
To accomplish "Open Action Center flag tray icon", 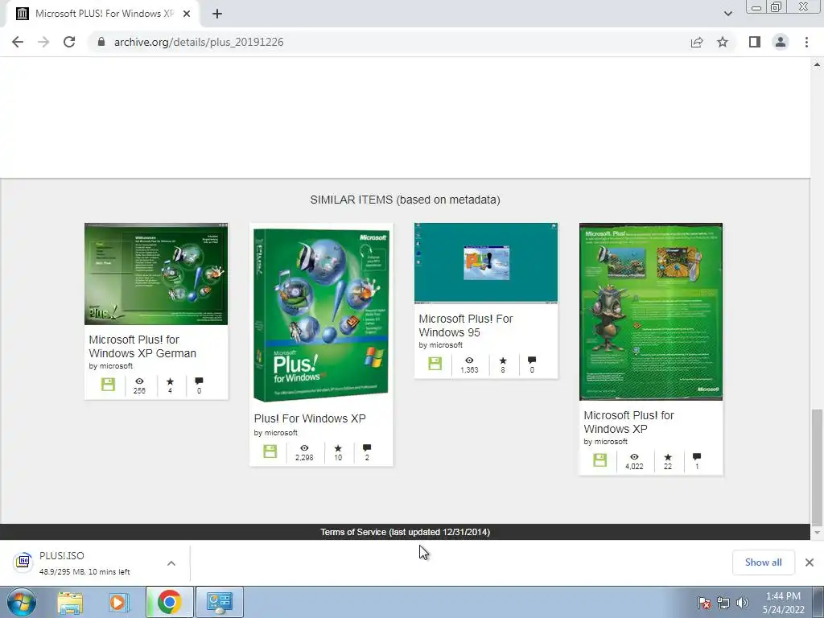I will tap(703, 603).
